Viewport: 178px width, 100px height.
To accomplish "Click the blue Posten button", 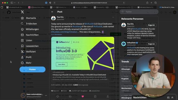I will tap(33, 69).
